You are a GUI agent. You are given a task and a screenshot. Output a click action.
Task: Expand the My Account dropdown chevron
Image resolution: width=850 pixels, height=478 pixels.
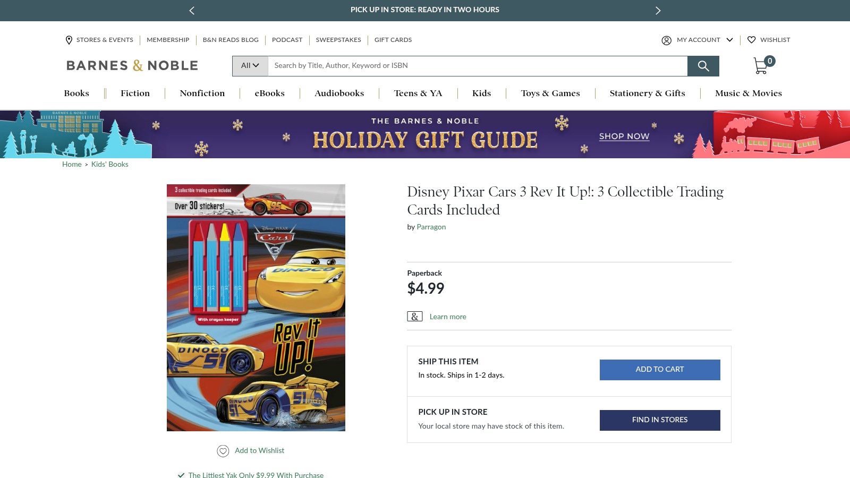(730, 40)
